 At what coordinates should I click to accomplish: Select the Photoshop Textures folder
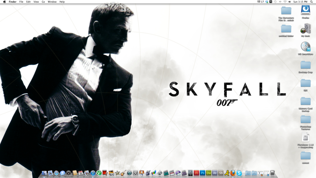coord(306,120)
